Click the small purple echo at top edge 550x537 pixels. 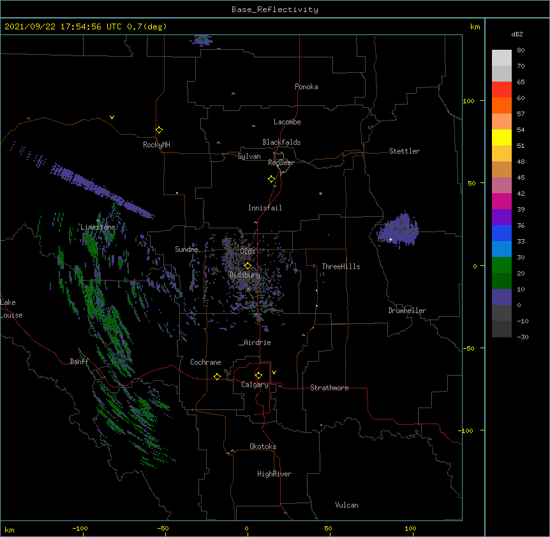click(202, 40)
